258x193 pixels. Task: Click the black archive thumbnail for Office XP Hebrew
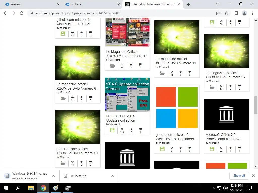227,115
